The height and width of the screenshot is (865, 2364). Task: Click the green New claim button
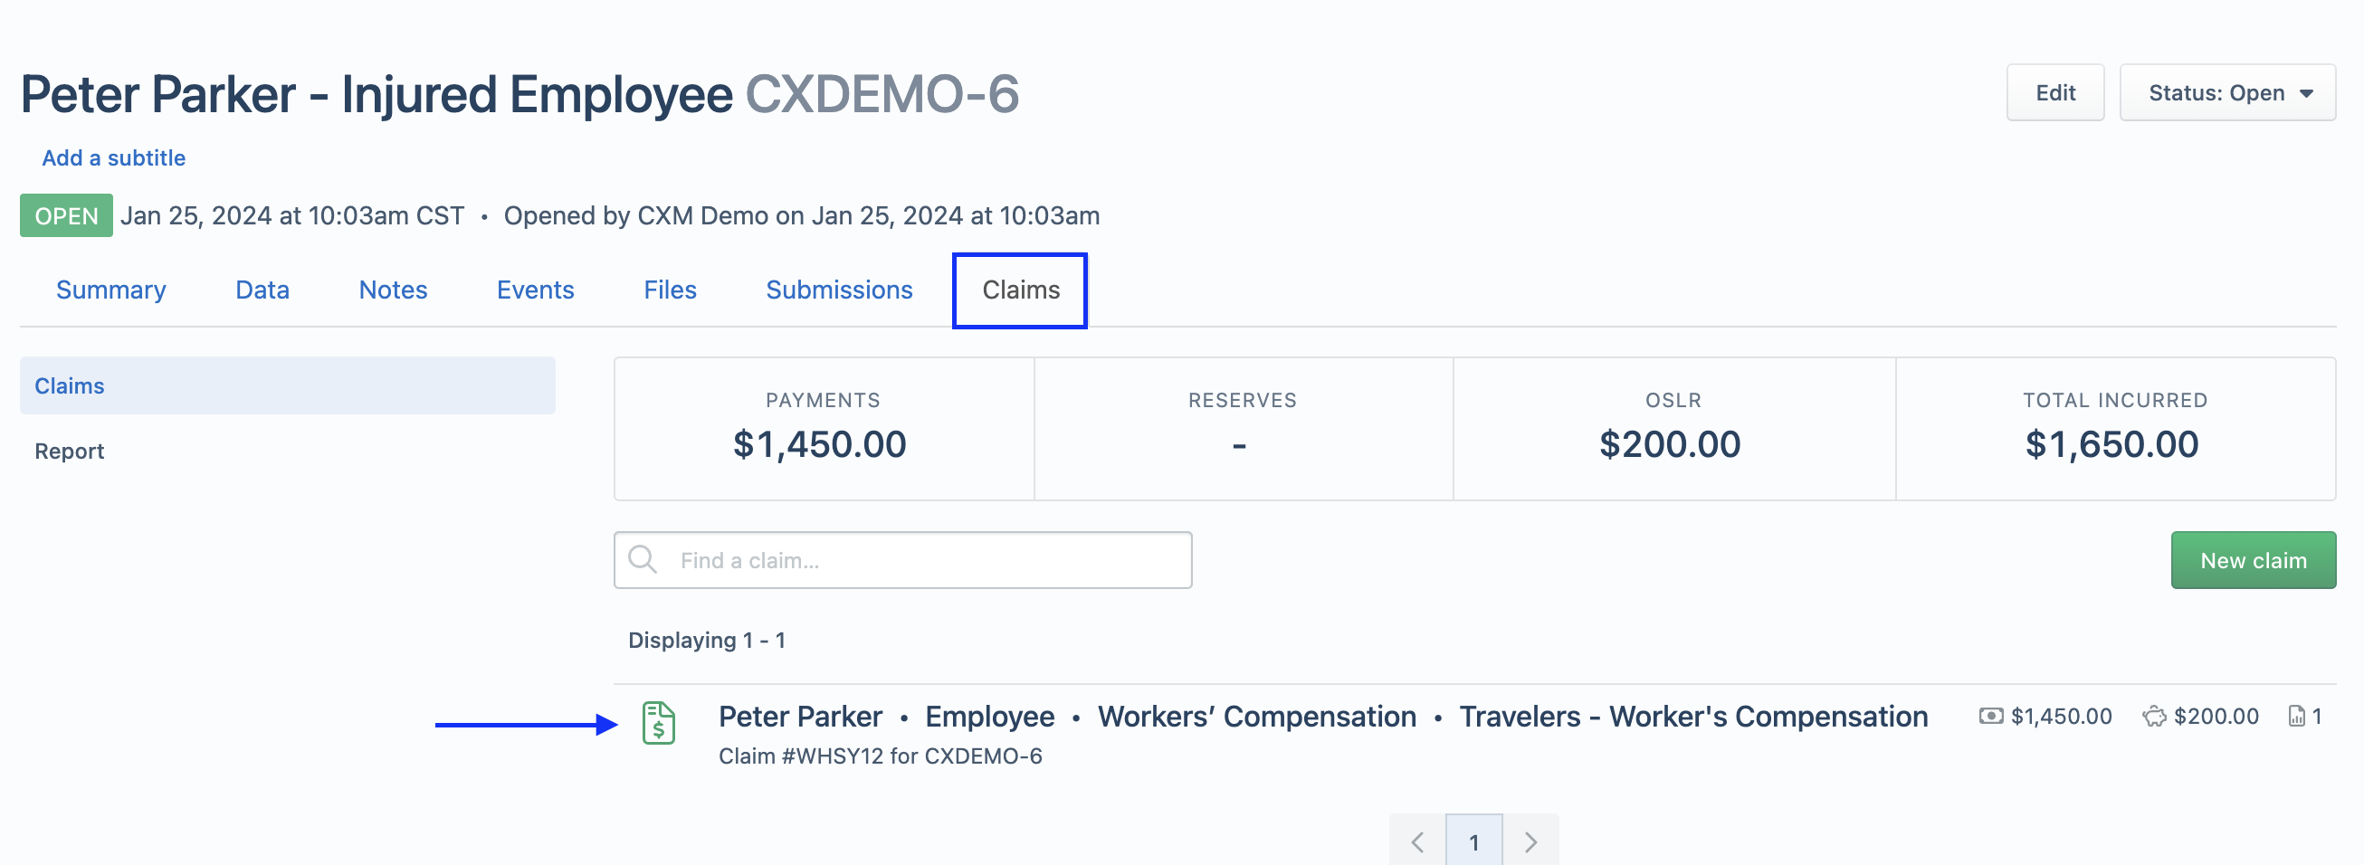pos(2253,559)
